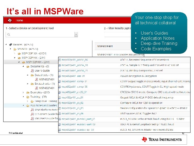Open the CCS User's Guide PDF icon

pyautogui.click(x=32, y=114)
